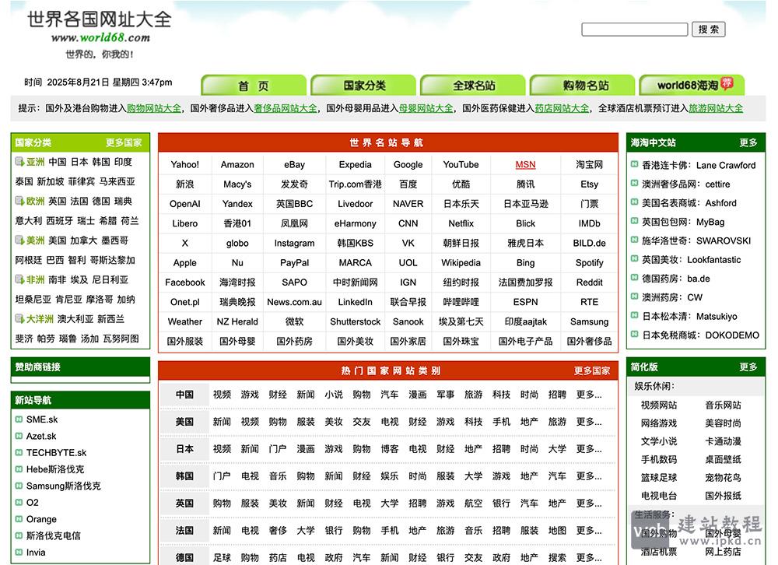
Task: Click 更多国家 in 热门国家网站类别 header
Action: [x=592, y=371]
